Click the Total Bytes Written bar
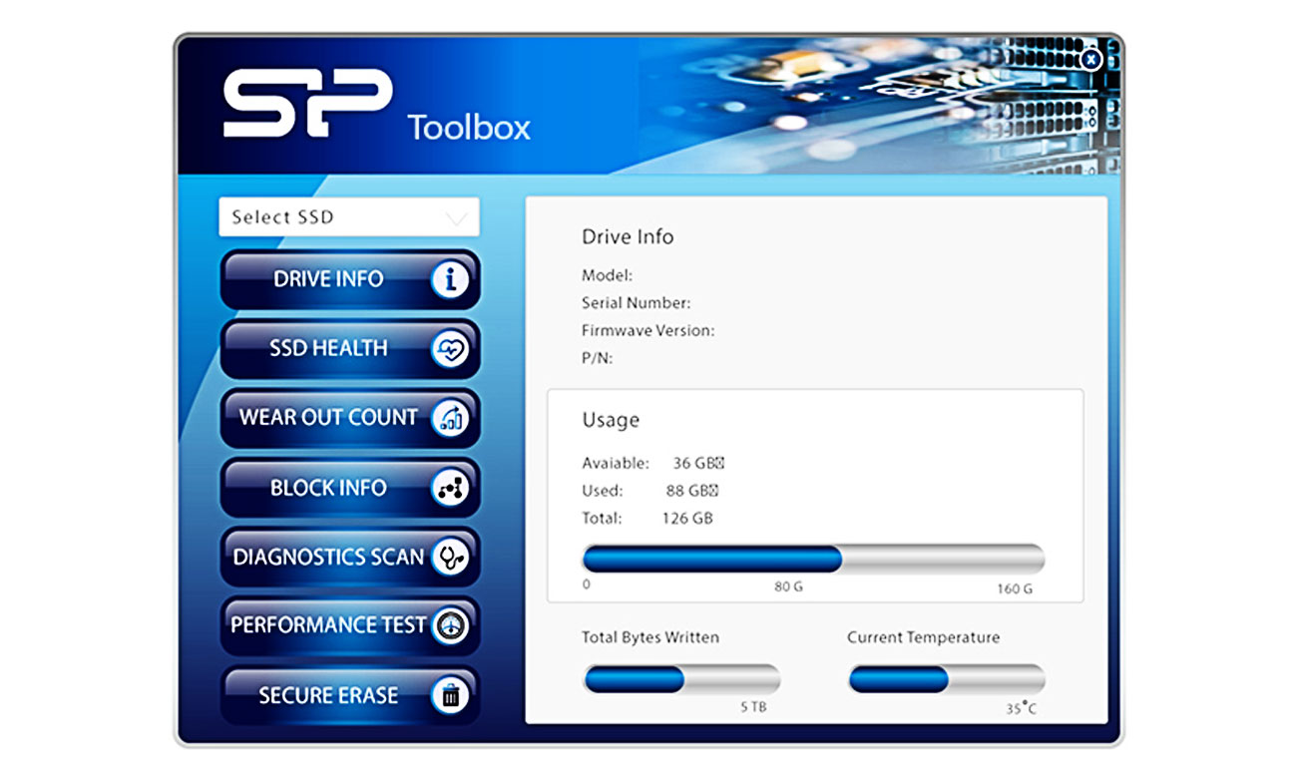The height and width of the screenshot is (778, 1297). tap(681, 679)
